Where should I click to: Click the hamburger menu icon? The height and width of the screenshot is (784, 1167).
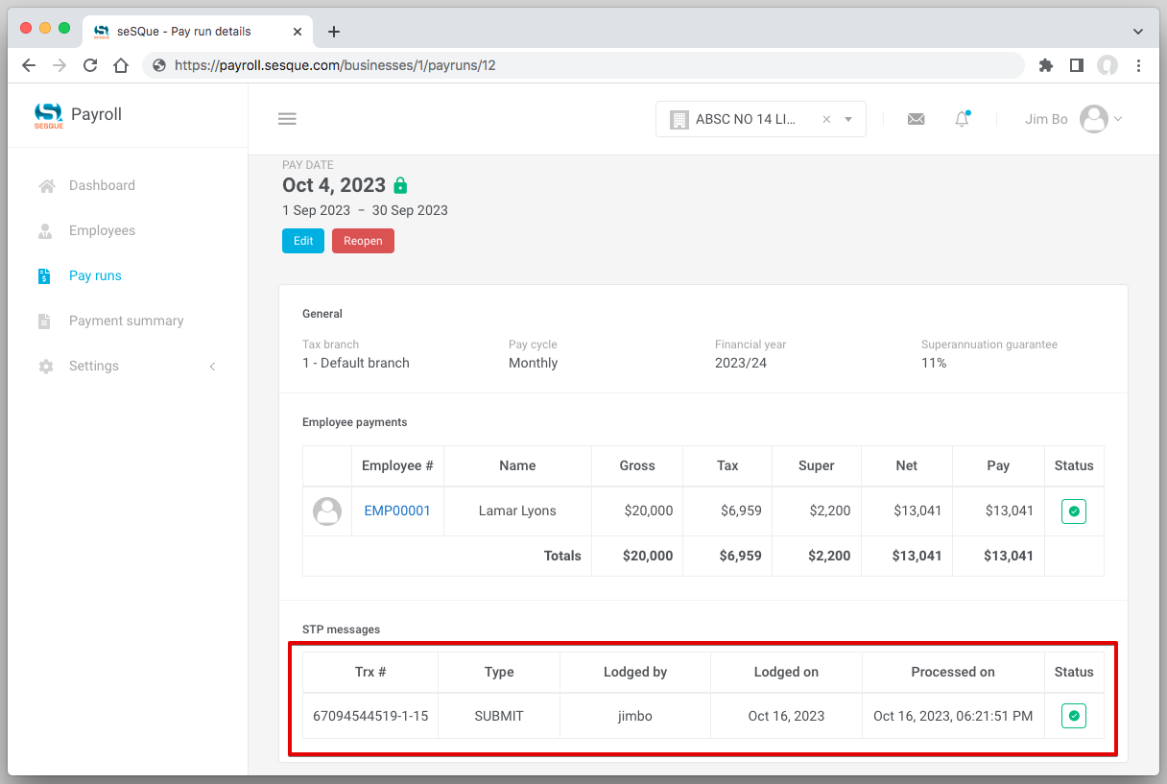click(x=287, y=119)
